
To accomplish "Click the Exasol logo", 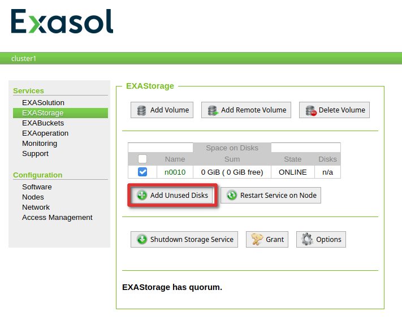I will tap(62, 21).
